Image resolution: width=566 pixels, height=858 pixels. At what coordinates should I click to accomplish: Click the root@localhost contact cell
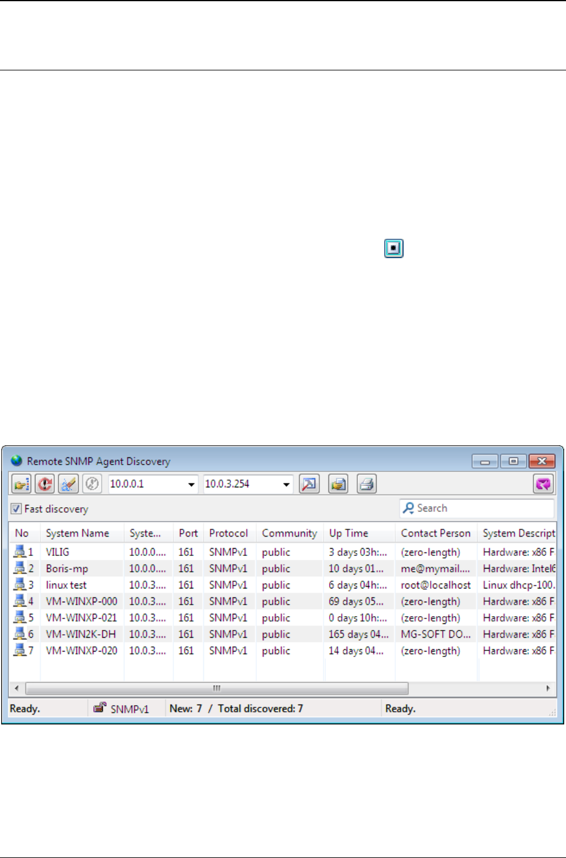pyautogui.click(x=436, y=585)
